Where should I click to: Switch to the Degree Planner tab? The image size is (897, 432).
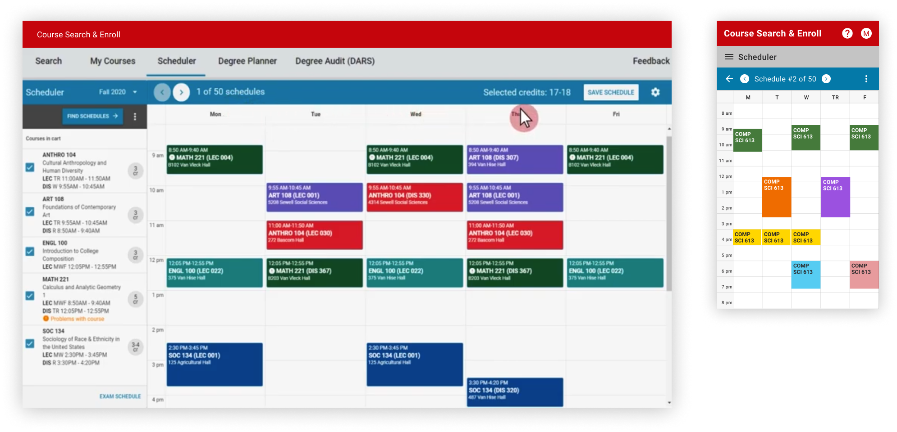[x=247, y=61]
